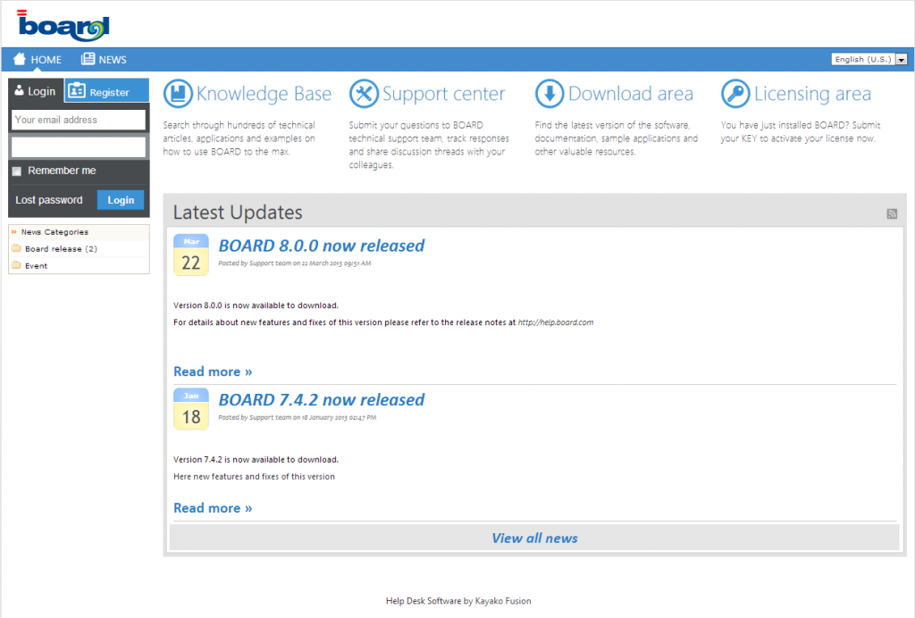Click the Latest Updates heading
The height and width of the screenshot is (618, 915).
coord(238,213)
